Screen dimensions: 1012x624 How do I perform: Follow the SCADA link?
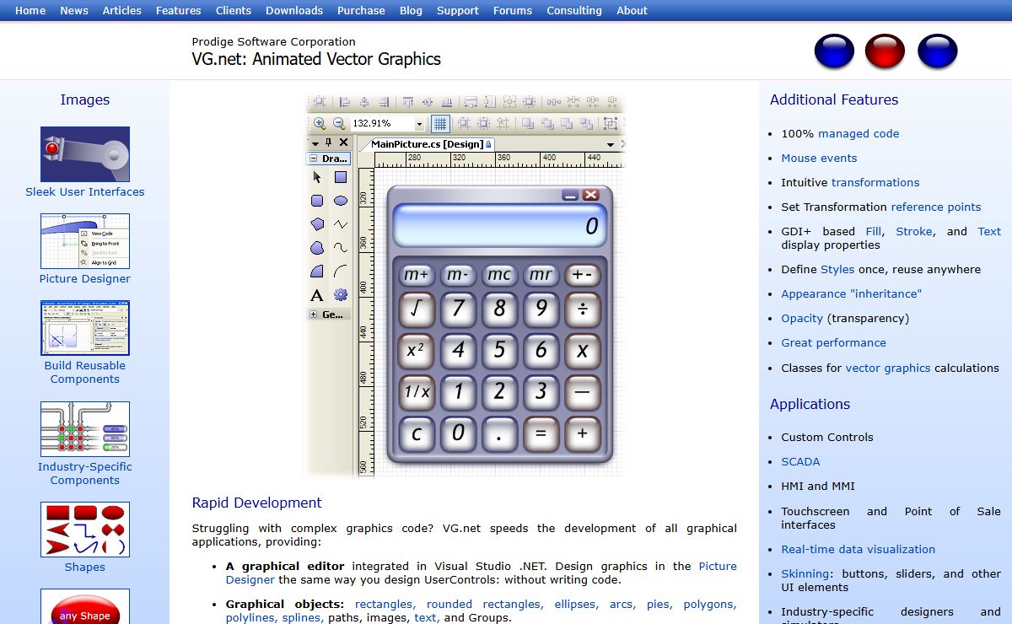tap(800, 461)
